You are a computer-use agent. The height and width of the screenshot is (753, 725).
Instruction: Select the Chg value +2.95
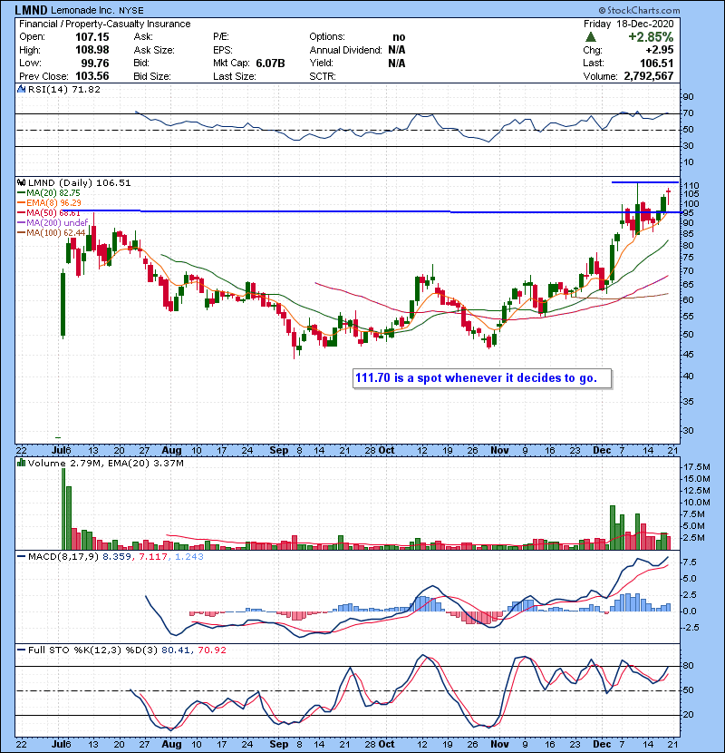click(x=659, y=50)
